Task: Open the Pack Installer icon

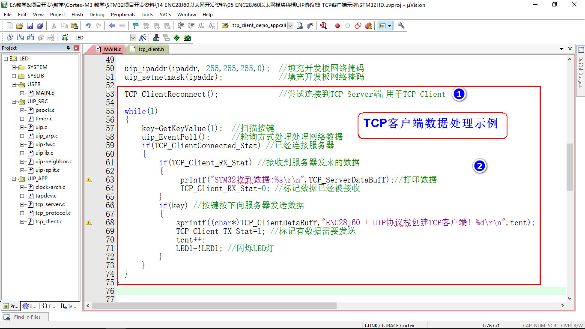Action: coord(187,38)
